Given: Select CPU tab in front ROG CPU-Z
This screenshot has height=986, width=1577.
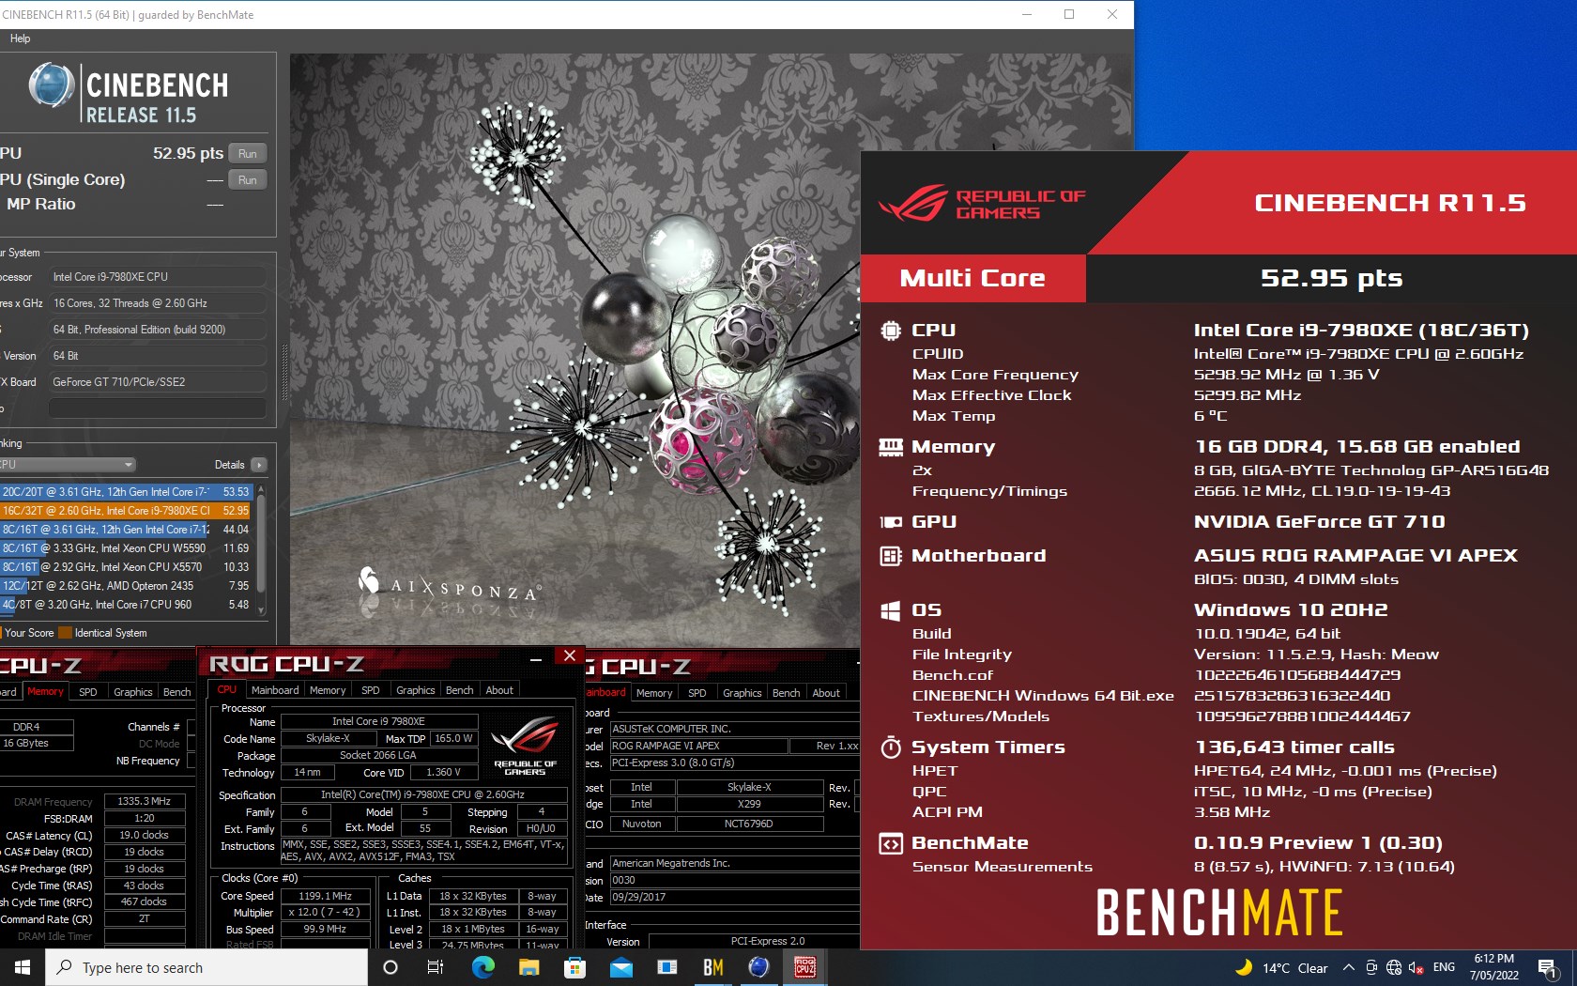Looking at the screenshot, I should tap(227, 689).
